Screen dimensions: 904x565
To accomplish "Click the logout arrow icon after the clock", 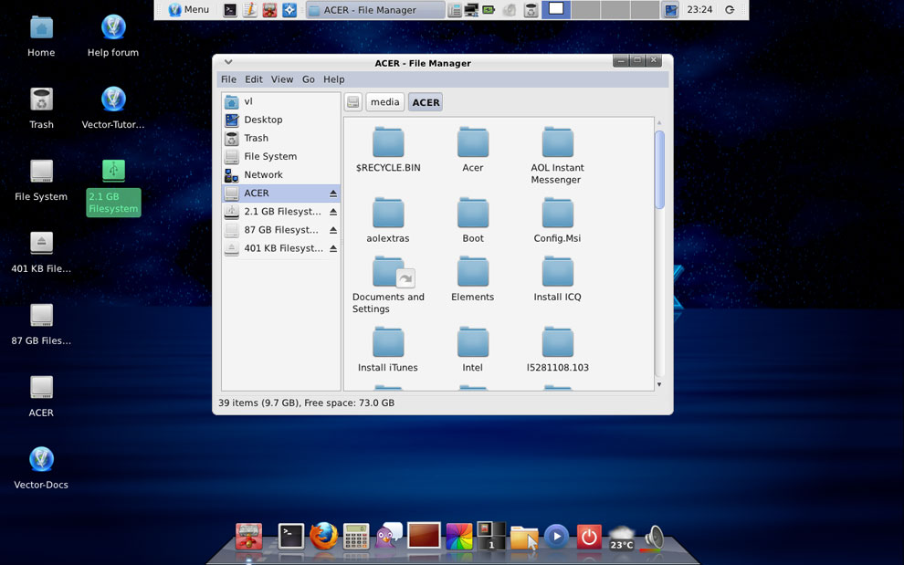I will 730,10.
